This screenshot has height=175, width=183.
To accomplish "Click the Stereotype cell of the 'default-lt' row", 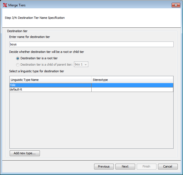I will (132, 89).
